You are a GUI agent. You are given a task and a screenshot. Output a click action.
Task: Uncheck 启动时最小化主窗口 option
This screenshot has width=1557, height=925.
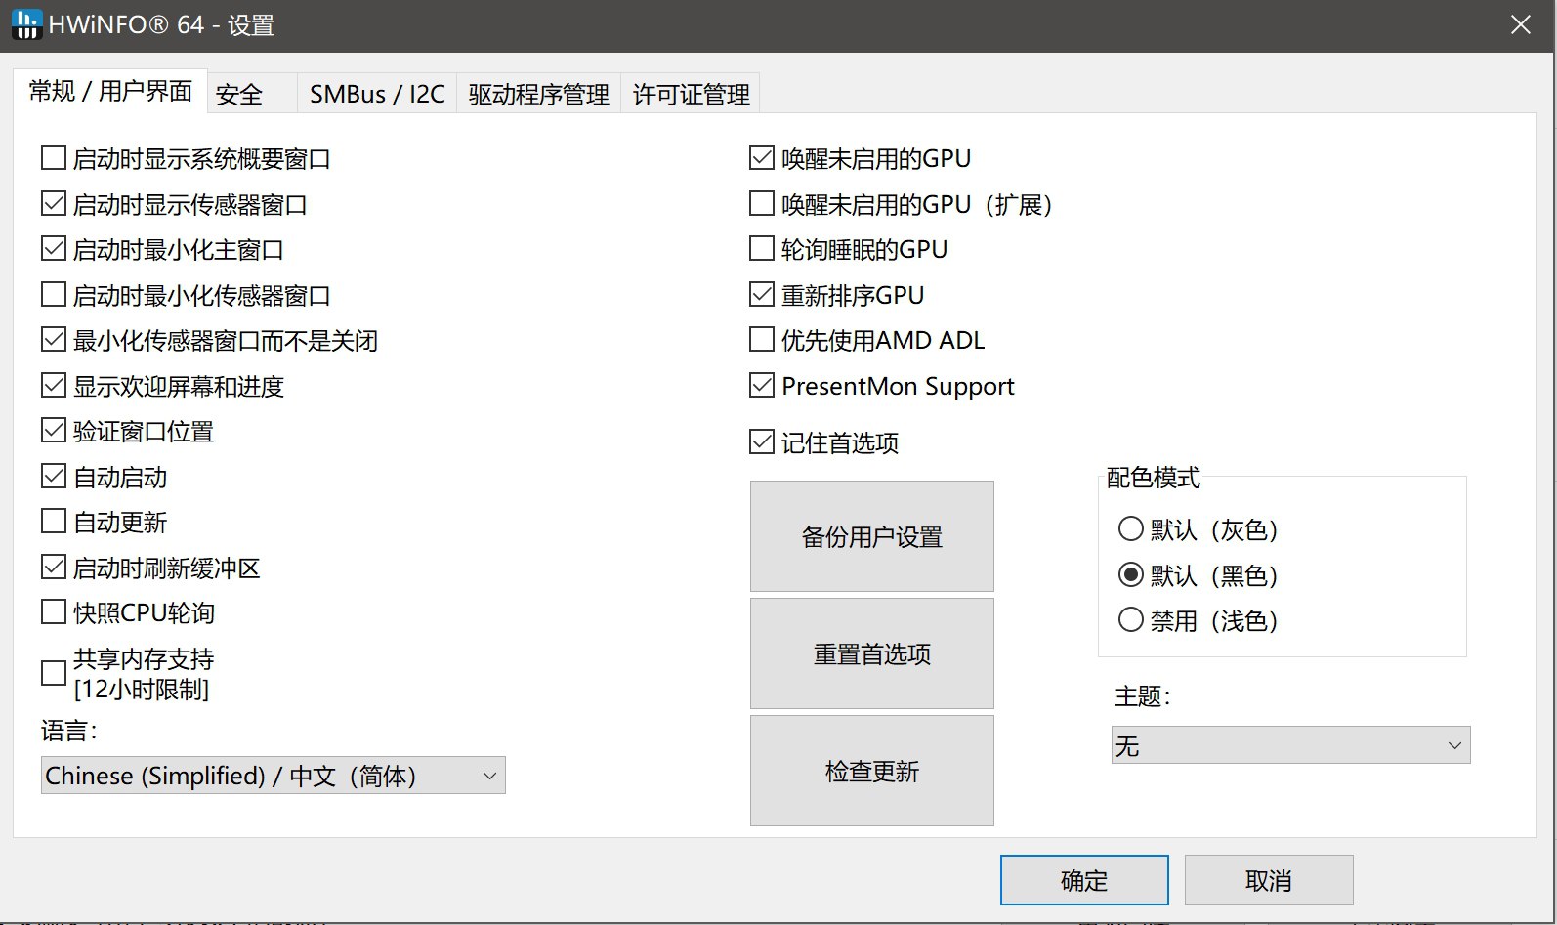click(55, 249)
